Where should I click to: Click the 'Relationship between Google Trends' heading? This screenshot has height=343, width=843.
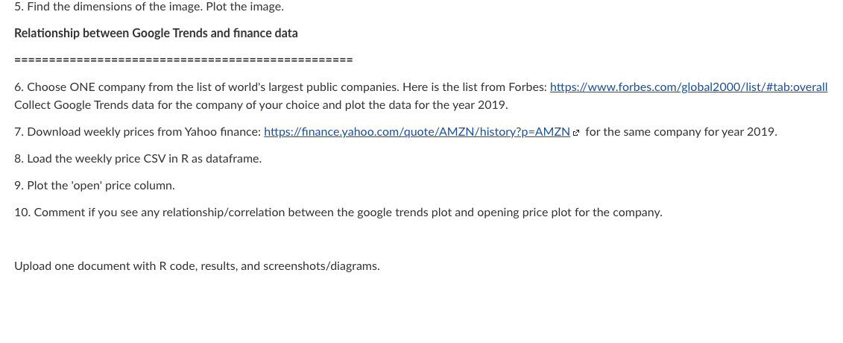coord(156,34)
